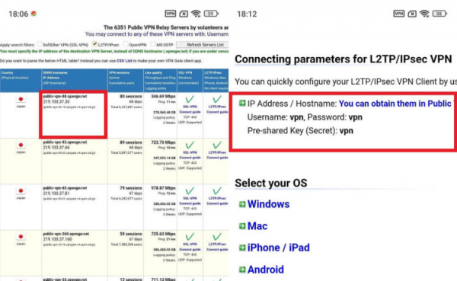Click the green arrow icon beside iPhone / iPad
Screen dimensions: 457x281
coord(242,247)
